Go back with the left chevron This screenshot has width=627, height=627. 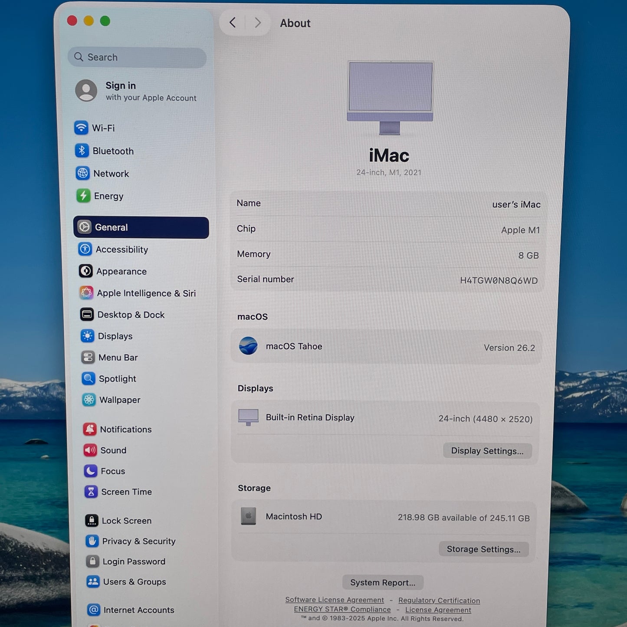pos(233,23)
